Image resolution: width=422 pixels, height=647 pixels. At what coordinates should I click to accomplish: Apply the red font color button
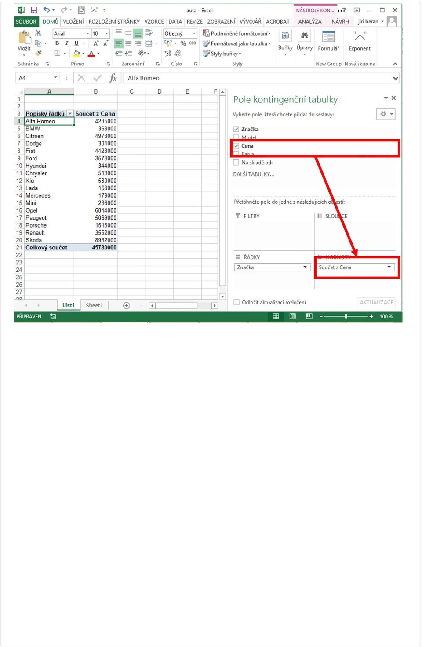pyautogui.click(x=91, y=53)
